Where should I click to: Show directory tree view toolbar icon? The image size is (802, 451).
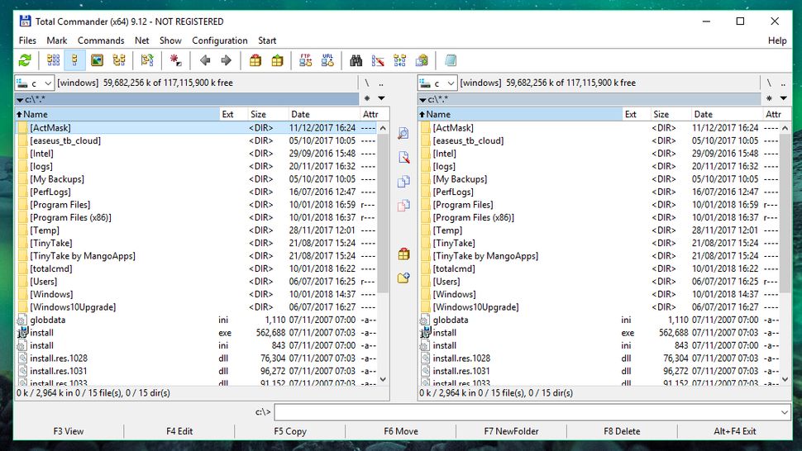tap(119, 60)
